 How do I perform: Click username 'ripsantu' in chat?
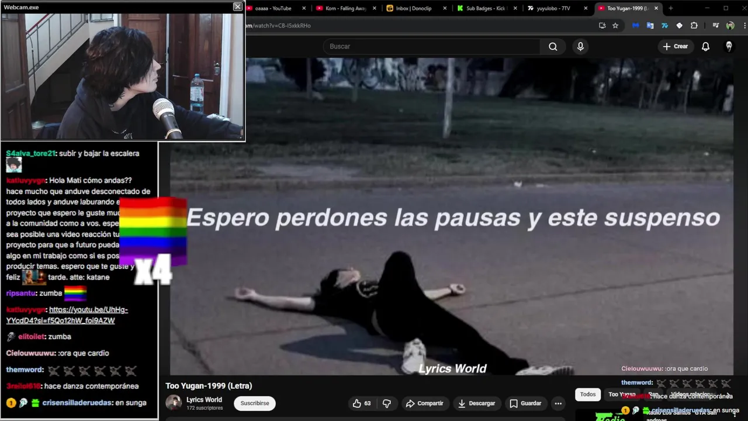(x=22, y=293)
